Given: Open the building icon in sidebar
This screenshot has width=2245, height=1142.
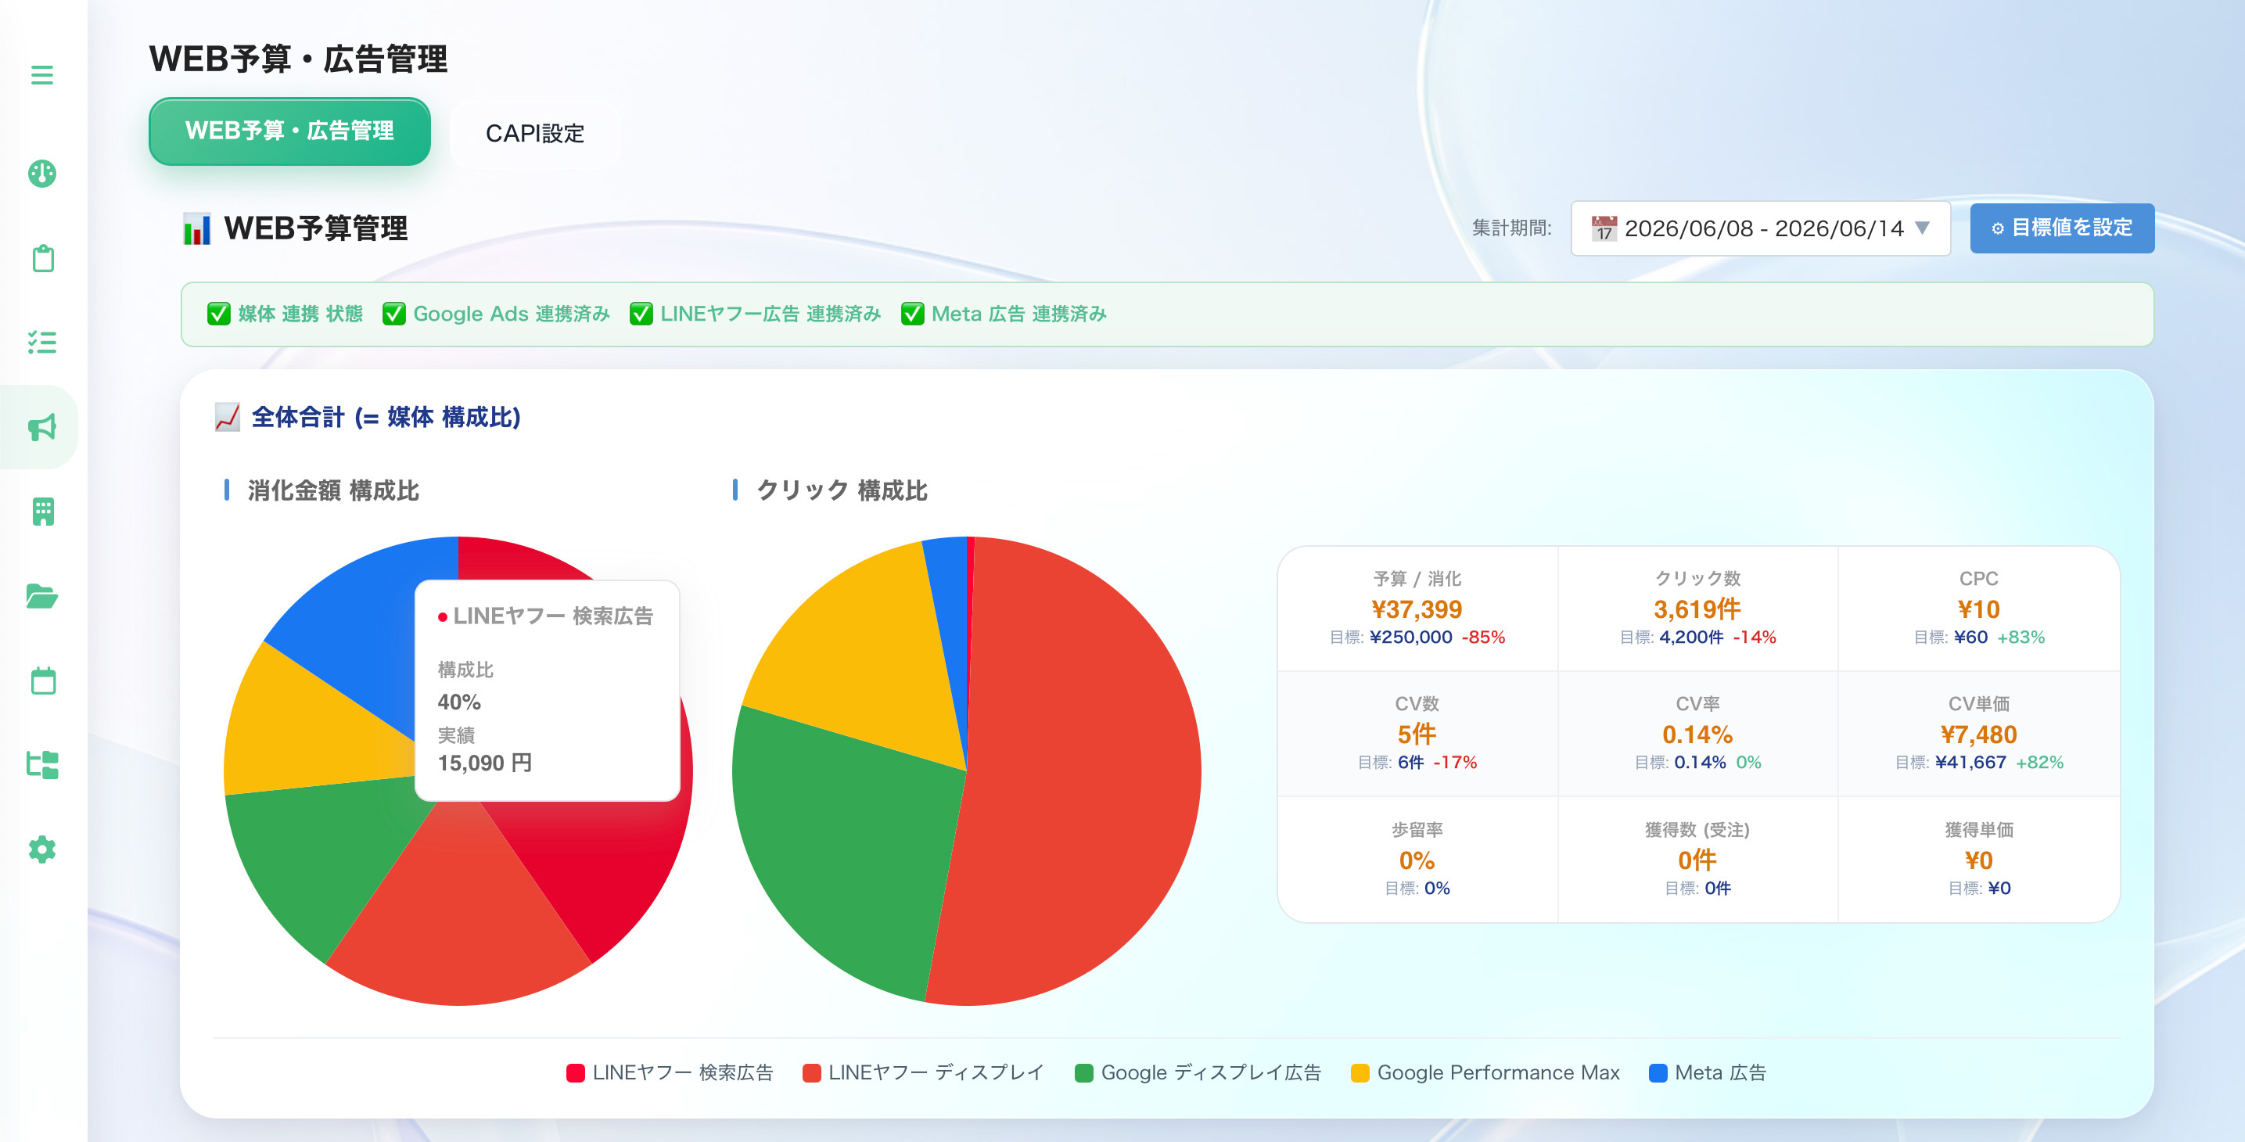Looking at the screenshot, I should 43,512.
